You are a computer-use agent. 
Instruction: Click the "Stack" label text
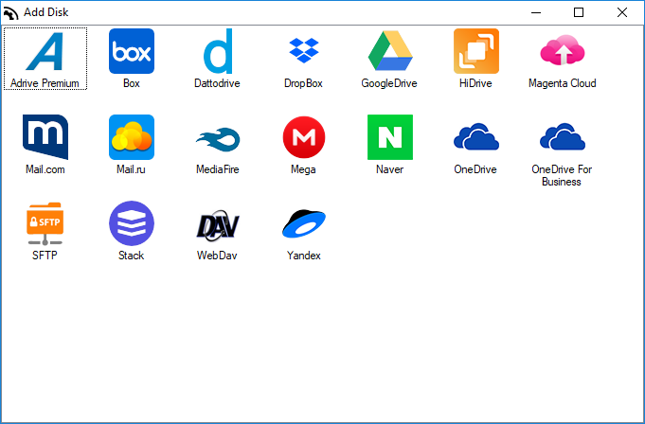[132, 256]
